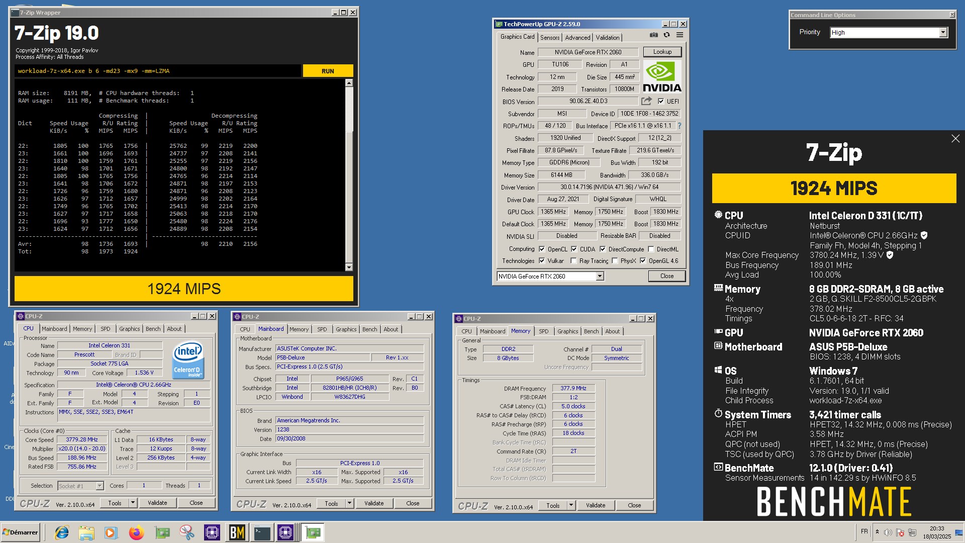The image size is (965, 543).
Task: Switch to the active GPU-Z taskbar button
Action: coord(313,532)
